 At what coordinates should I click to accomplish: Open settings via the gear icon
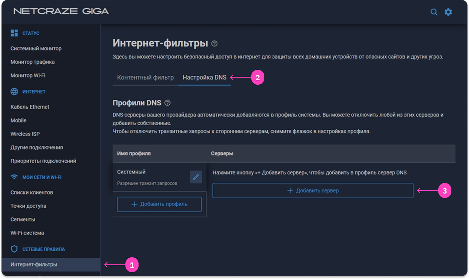(448, 12)
